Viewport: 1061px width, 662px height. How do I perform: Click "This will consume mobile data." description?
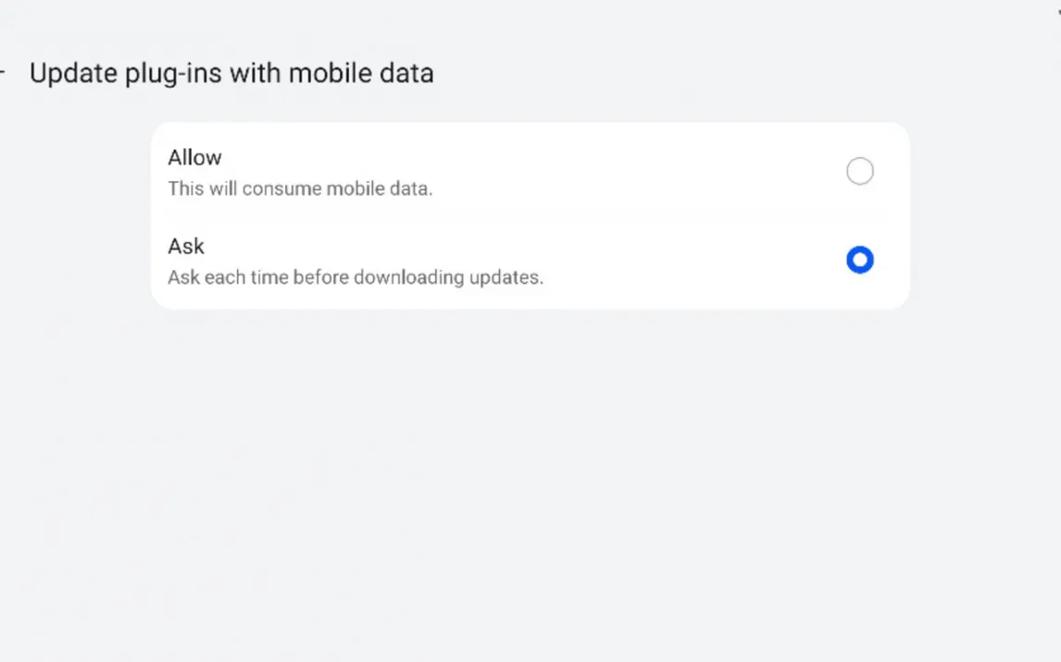coord(300,189)
